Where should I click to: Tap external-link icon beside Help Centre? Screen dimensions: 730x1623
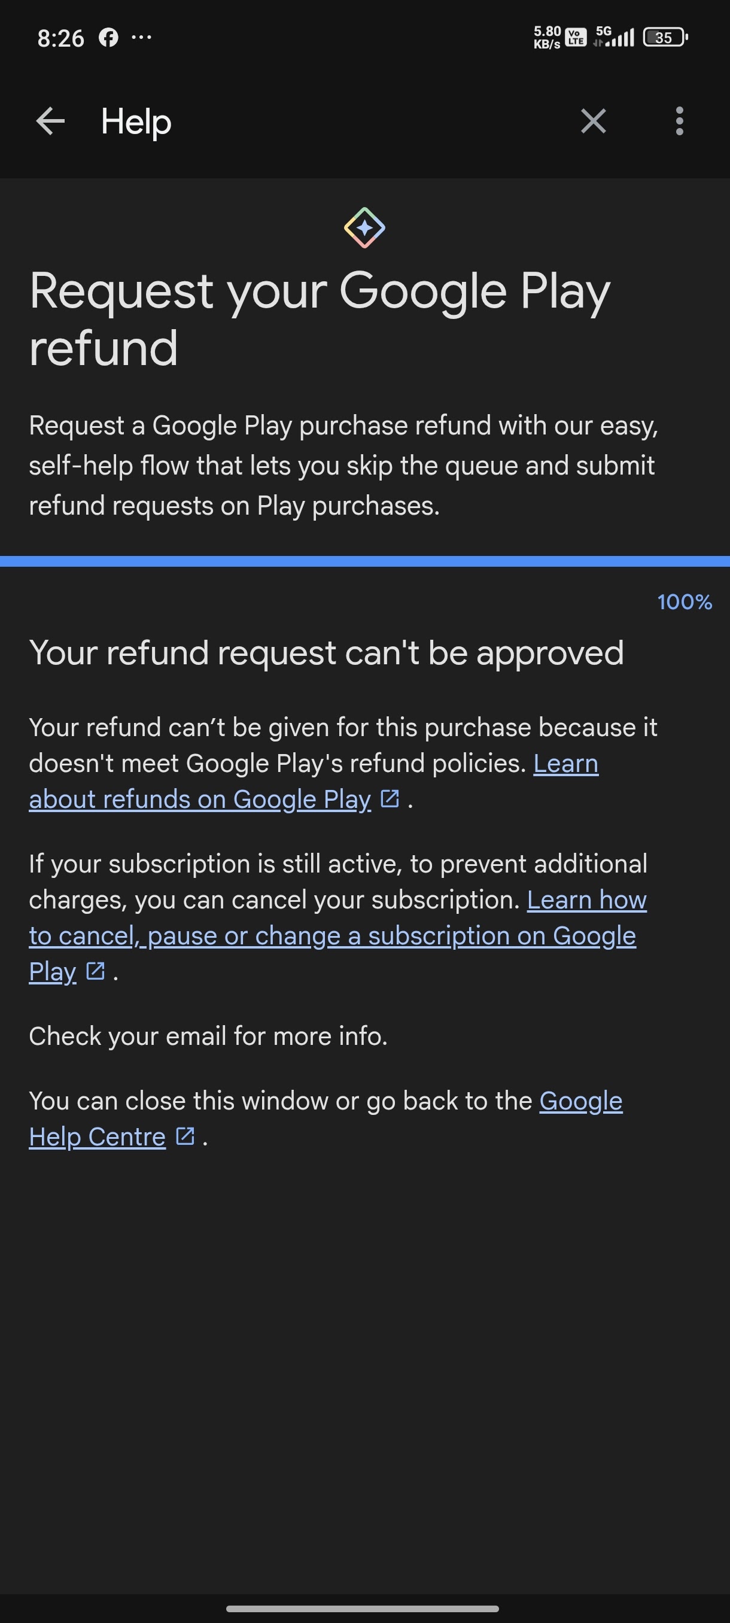[185, 1136]
